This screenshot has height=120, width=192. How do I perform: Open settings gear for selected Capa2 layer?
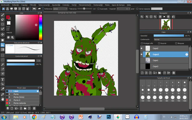click(187, 54)
